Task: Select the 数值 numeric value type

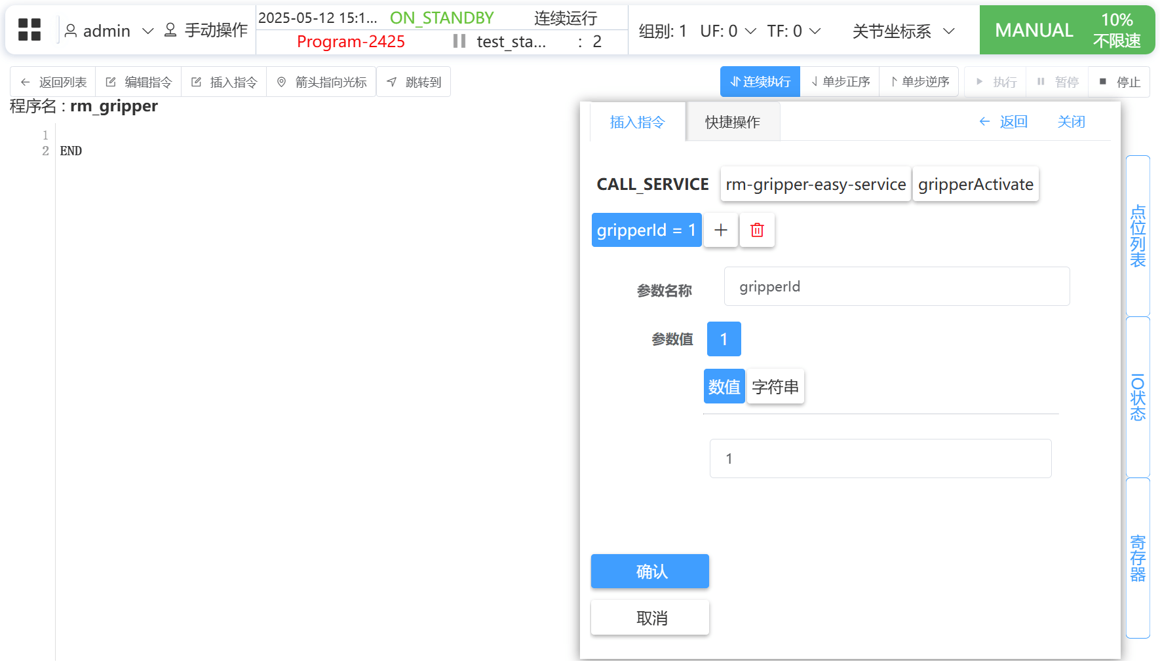Action: 724,387
